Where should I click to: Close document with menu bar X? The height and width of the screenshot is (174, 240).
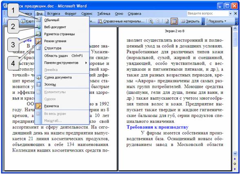pyautogui.click(x=236, y=13)
